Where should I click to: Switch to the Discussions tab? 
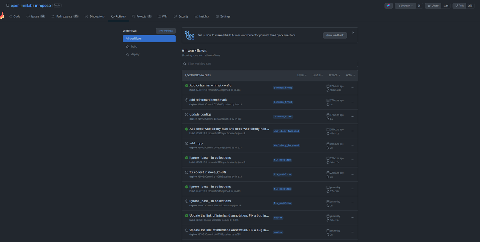(97, 16)
